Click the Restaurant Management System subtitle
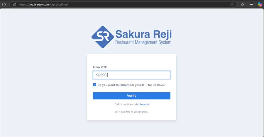 [143, 43]
